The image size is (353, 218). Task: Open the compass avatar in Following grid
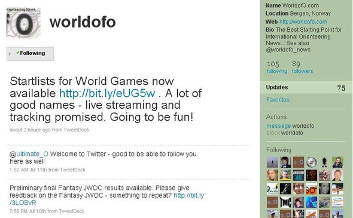[311, 162]
